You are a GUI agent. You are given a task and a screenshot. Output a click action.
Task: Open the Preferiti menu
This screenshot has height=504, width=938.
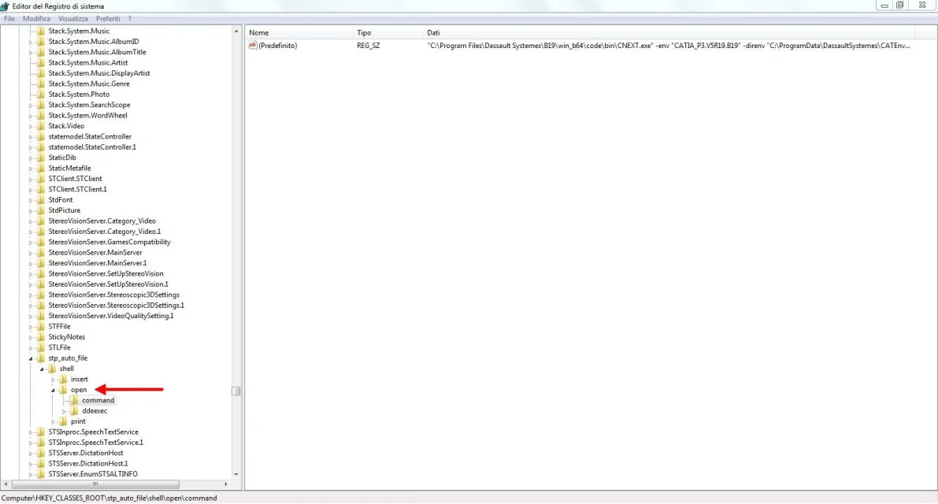click(x=108, y=19)
